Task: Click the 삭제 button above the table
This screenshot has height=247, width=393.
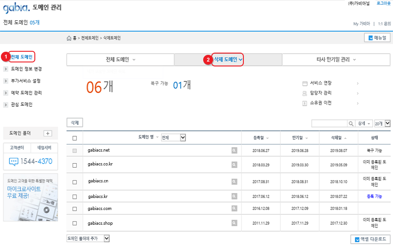Action: (x=75, y=123)
